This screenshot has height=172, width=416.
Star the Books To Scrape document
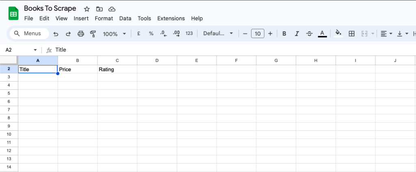[x=87, y=9]
